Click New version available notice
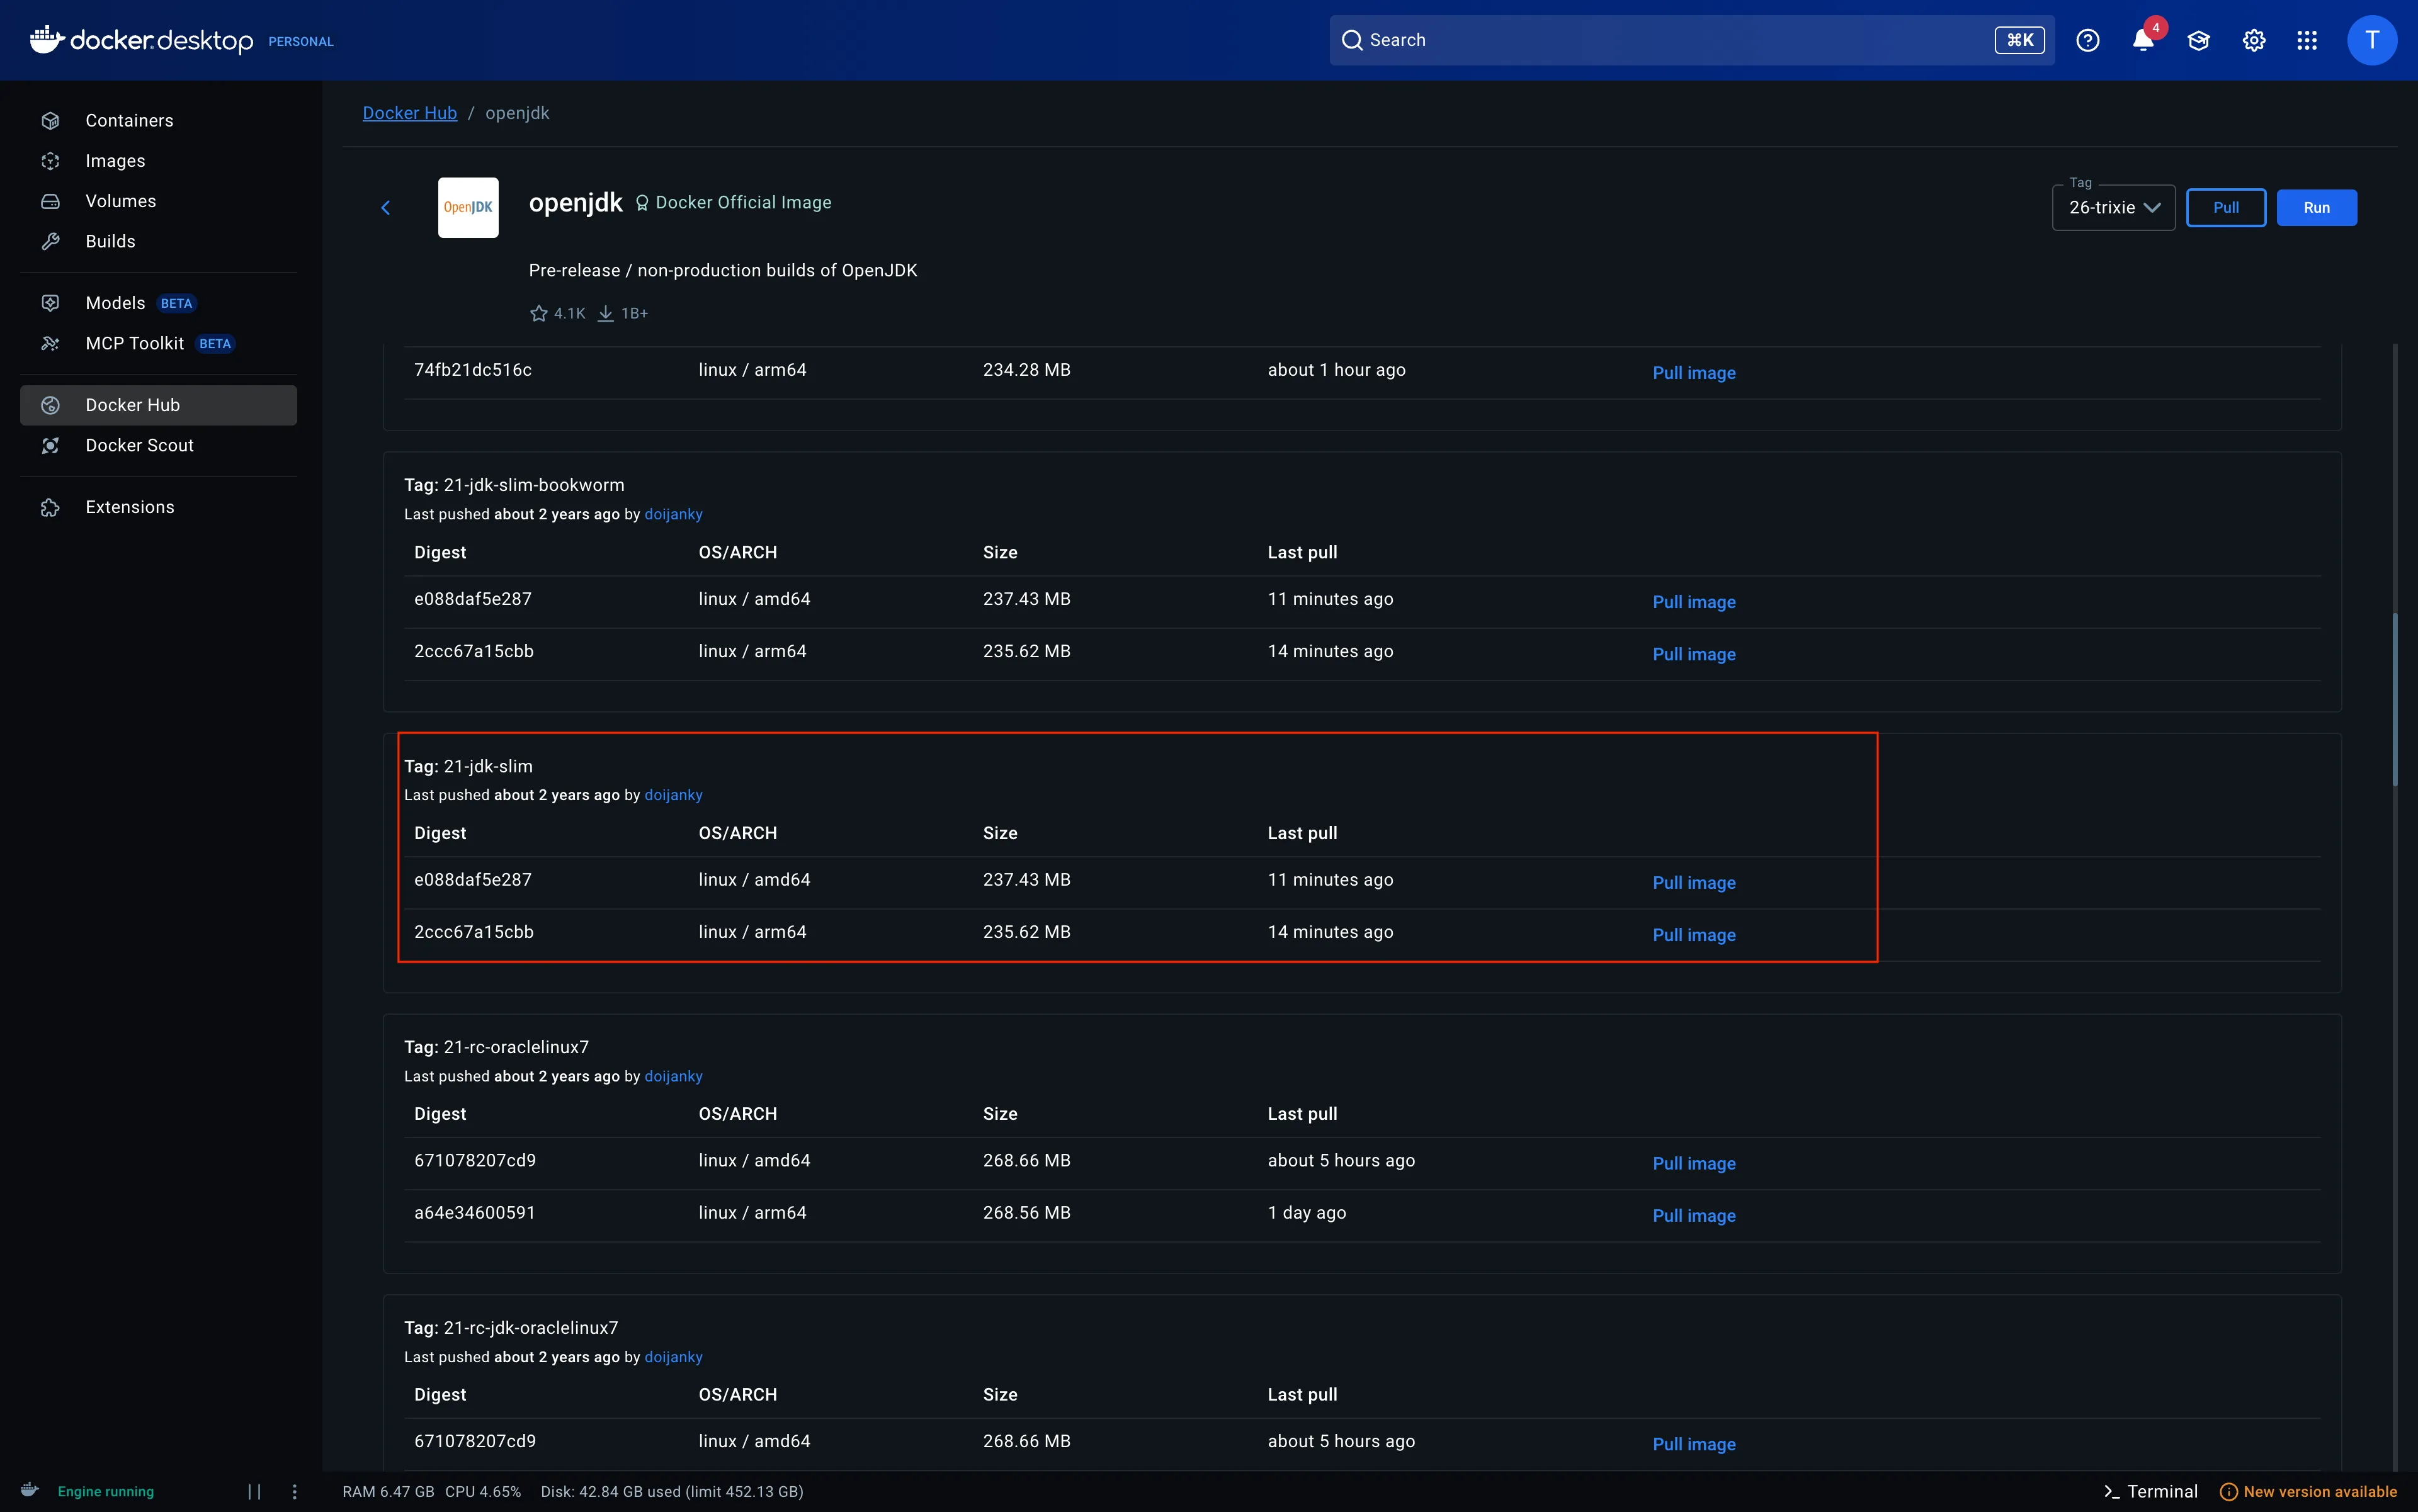Viewport: 2418px width, 1512px height. point(2309,1491)
